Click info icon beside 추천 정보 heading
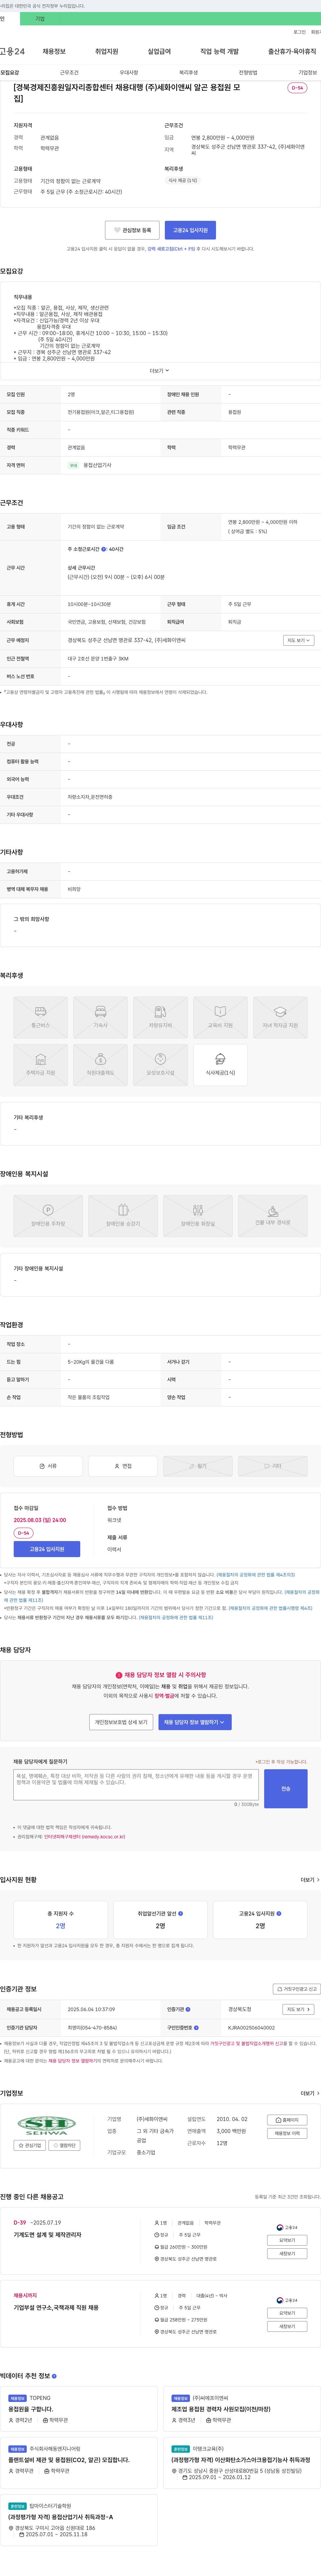Screen dimensions: 321x2576 (54, 2376)
